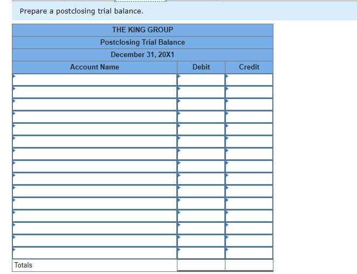The height and width of the screenshot is (274, 357).
Task: Open the Account Name dropdown in row 5
Action: pos(95,129)
